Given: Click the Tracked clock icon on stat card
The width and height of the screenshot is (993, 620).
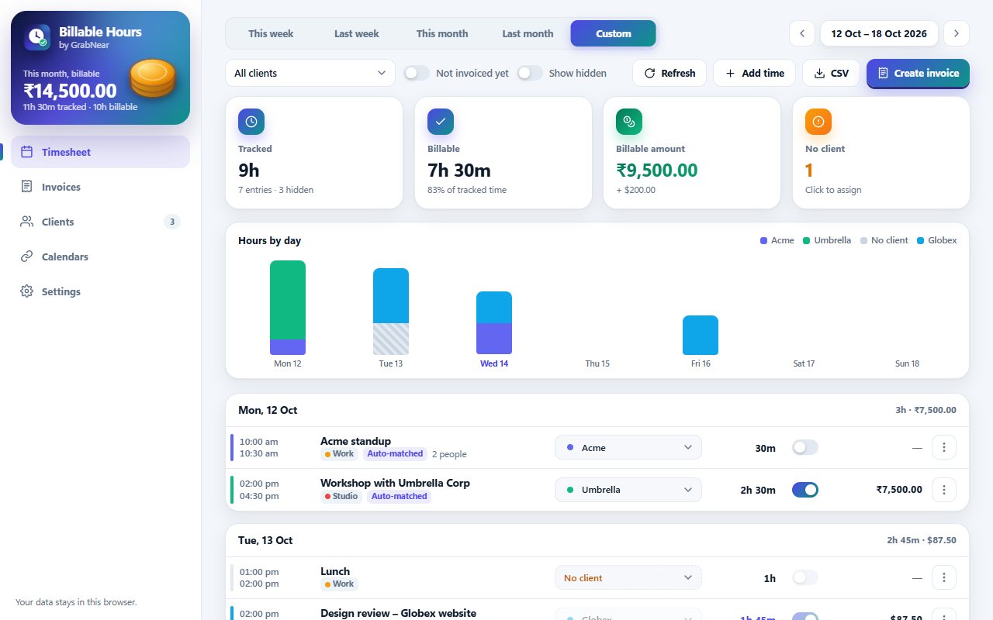Looking at the screenshot, I should click(x=251, y=122).
